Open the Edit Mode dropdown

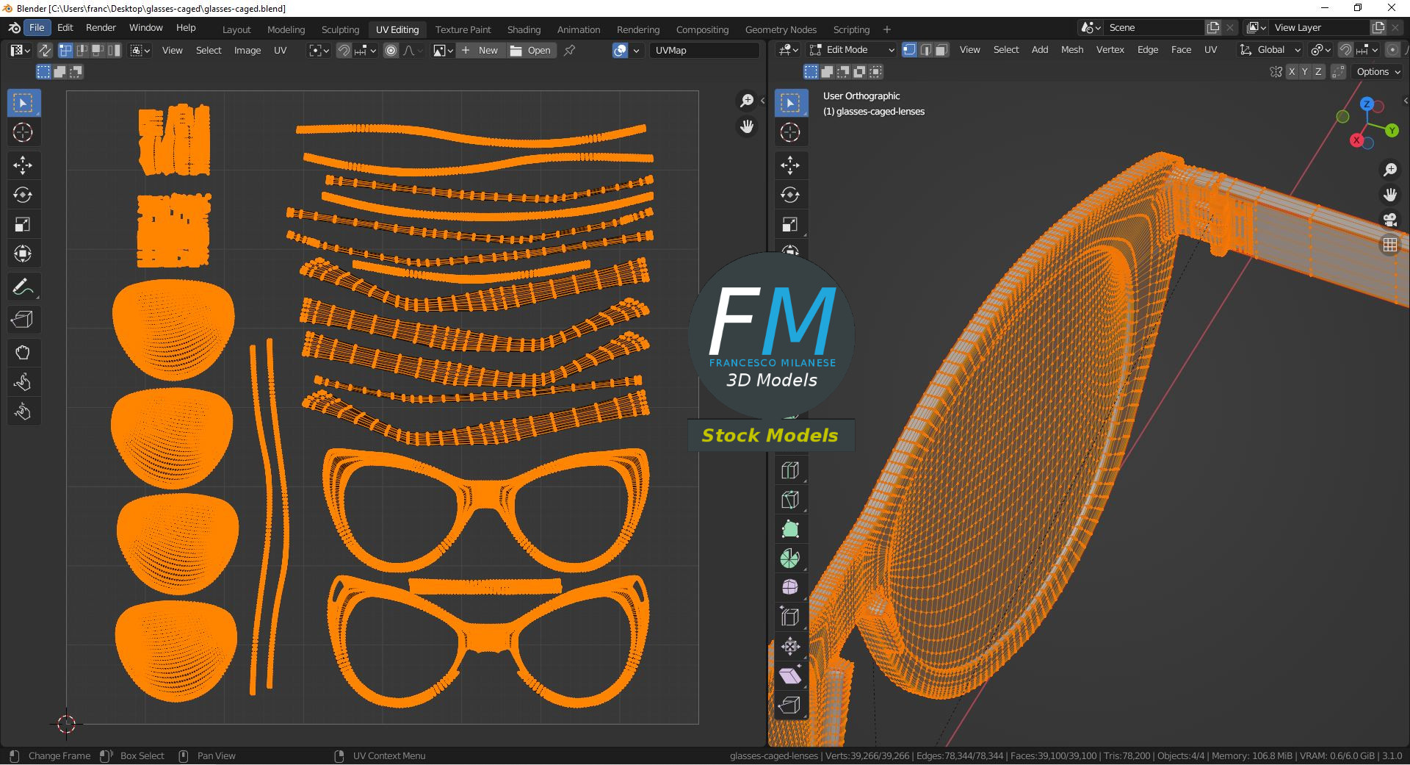[852, 50]
